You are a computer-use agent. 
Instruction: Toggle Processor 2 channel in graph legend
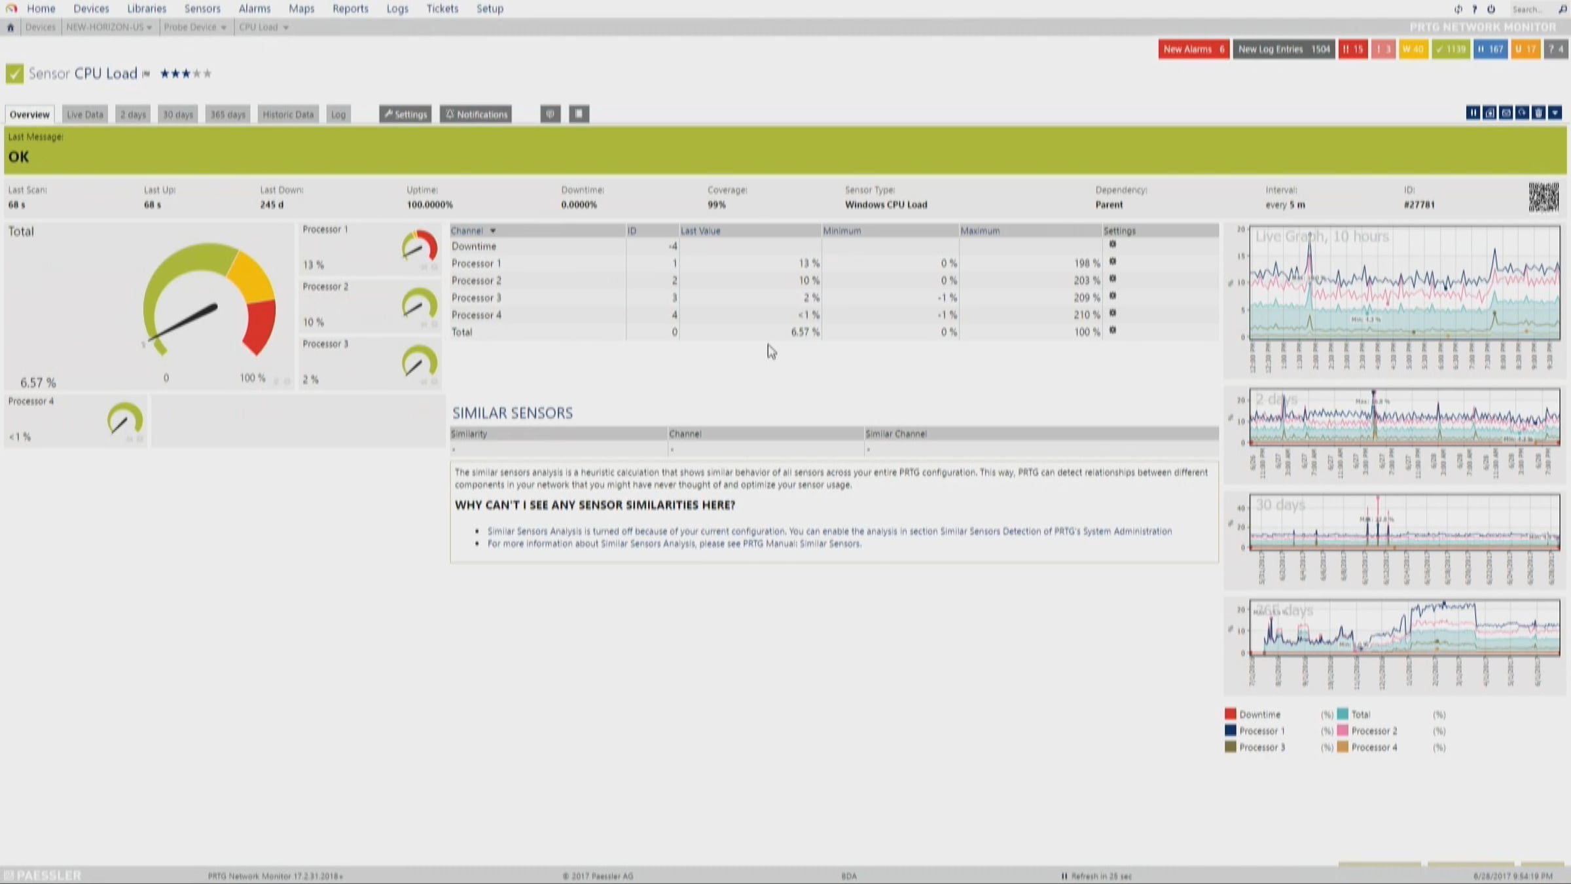coord(1343,731)
